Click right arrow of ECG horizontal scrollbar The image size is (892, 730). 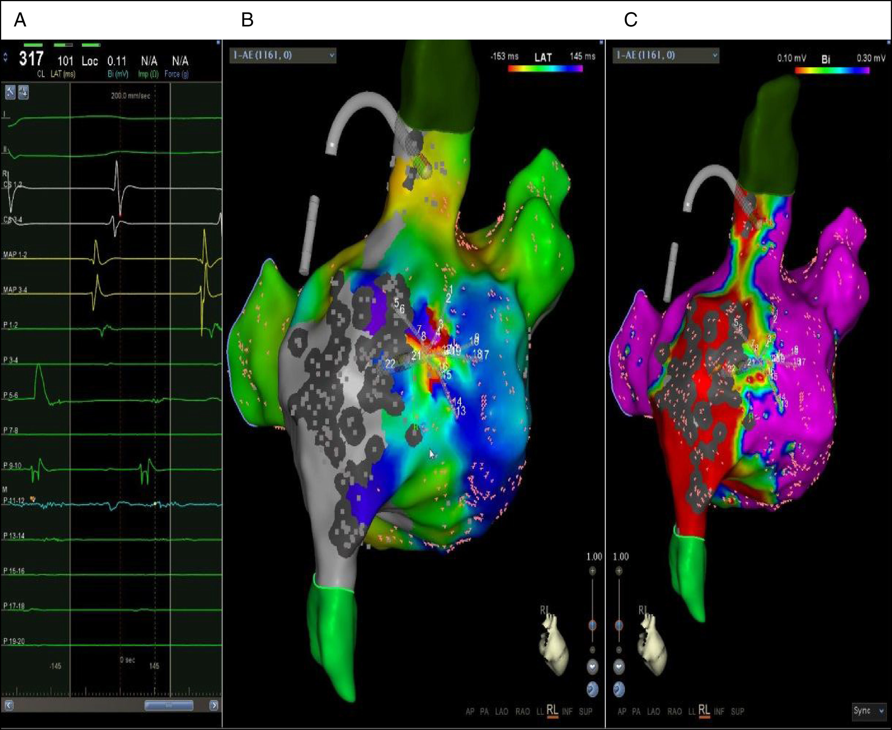214,705
